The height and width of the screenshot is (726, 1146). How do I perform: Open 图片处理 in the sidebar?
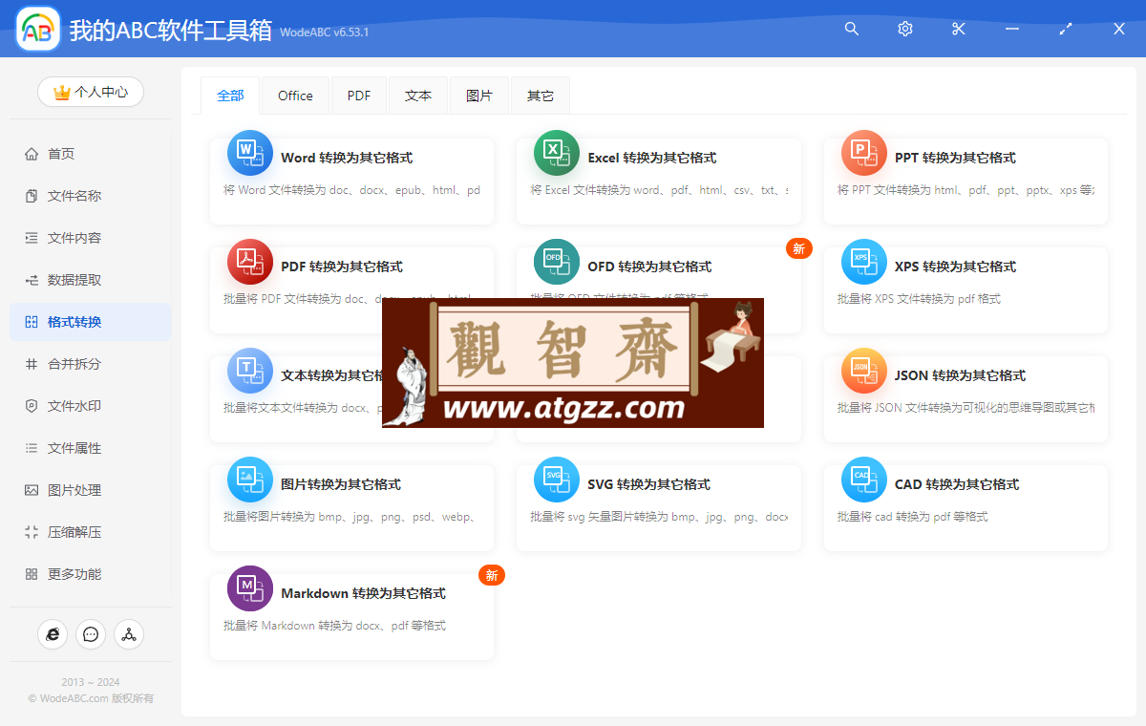point(91,490)
